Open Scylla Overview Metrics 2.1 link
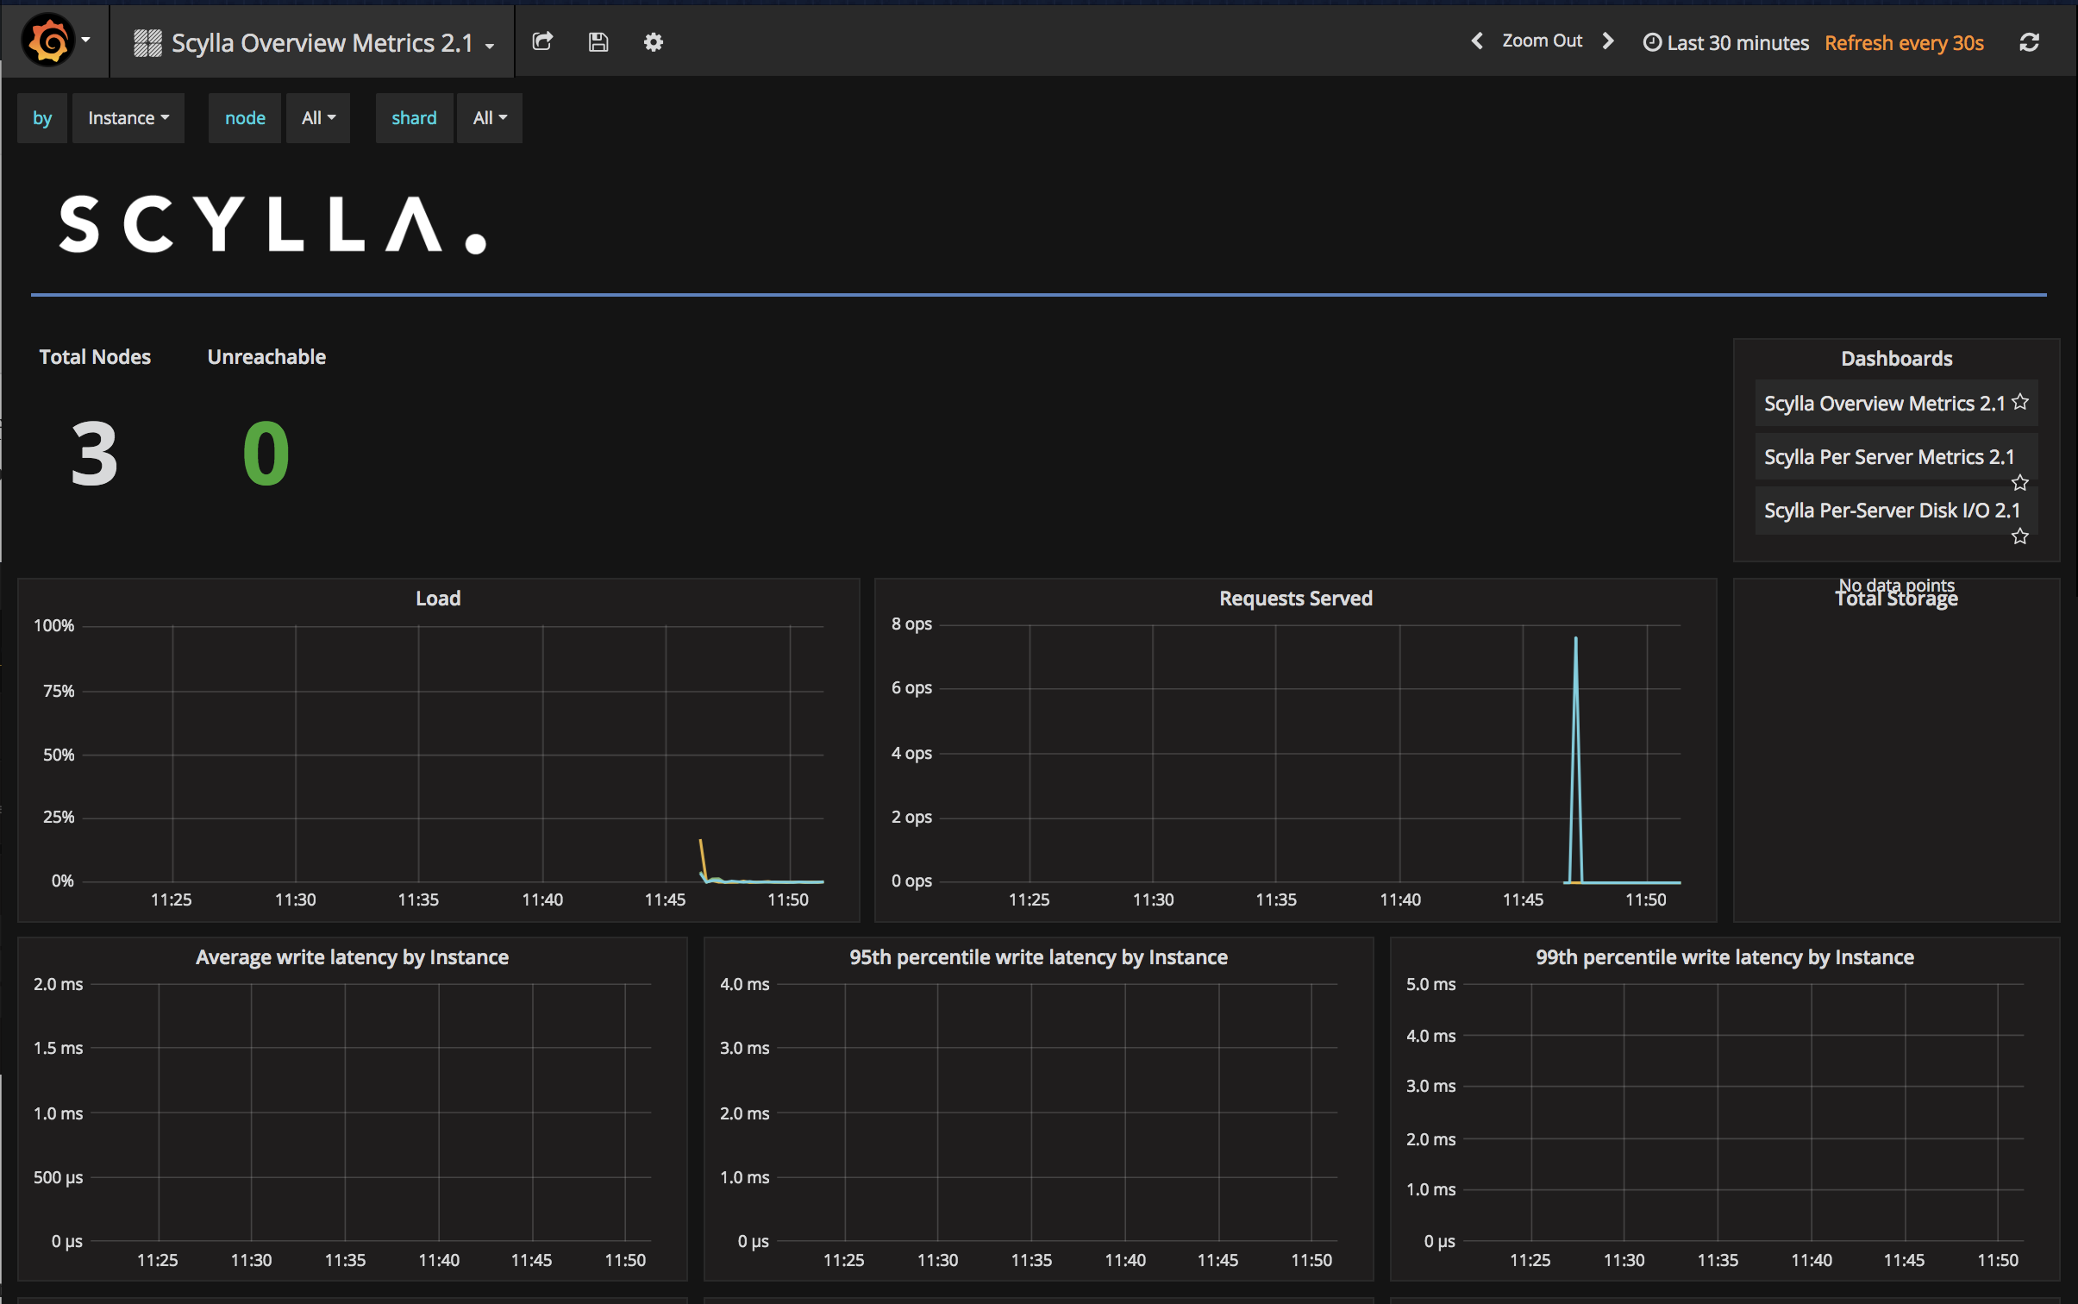Image resolution: width=2078 pixels, height=1304 pixels. point(1885,403)
